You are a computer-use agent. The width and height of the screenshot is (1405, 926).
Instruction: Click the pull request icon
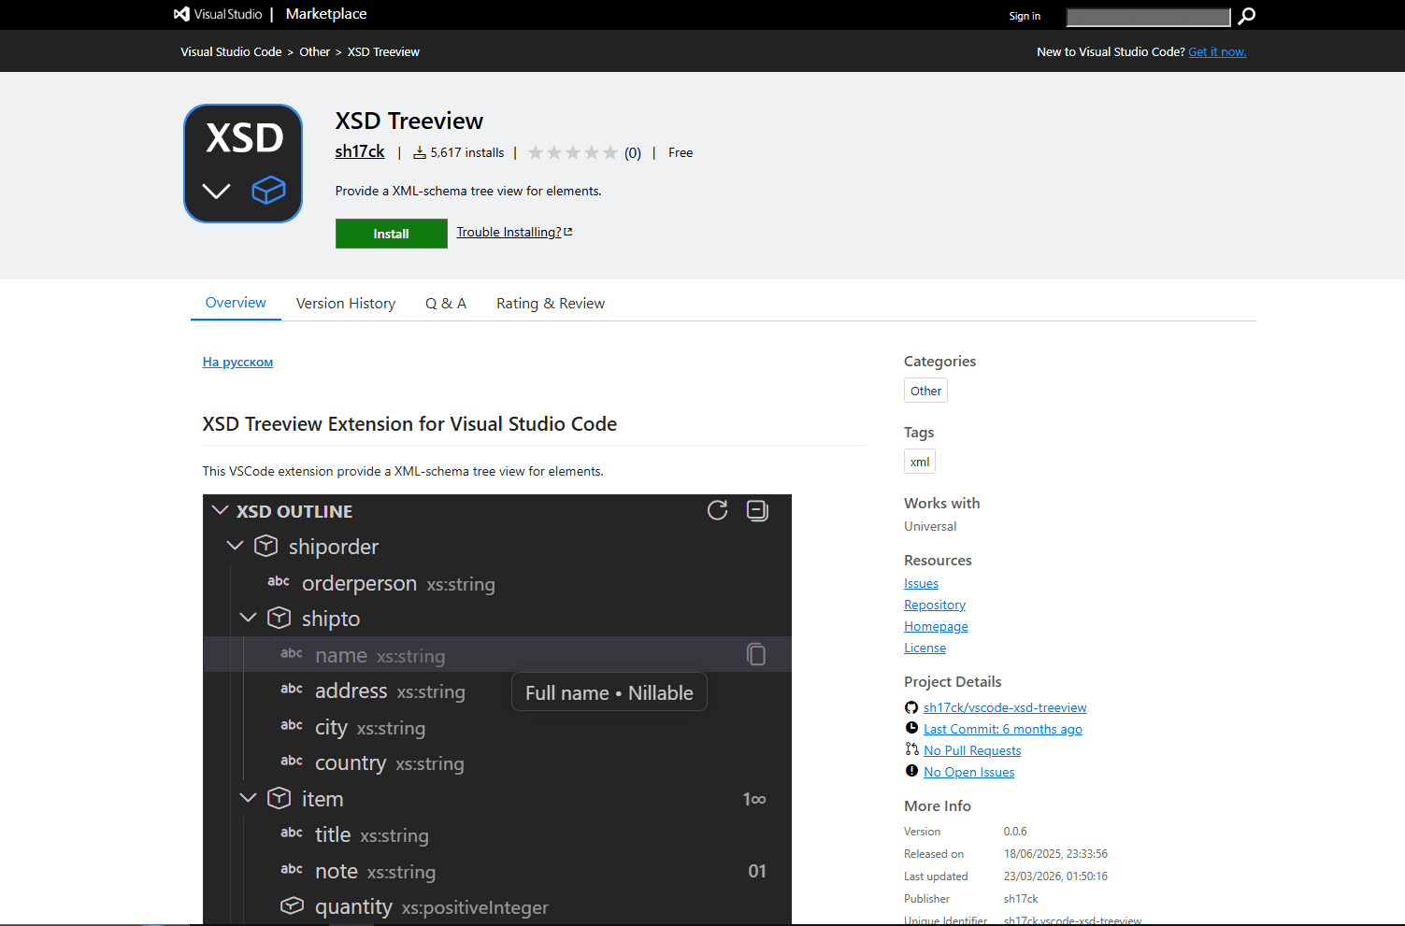tap(911, 749)
